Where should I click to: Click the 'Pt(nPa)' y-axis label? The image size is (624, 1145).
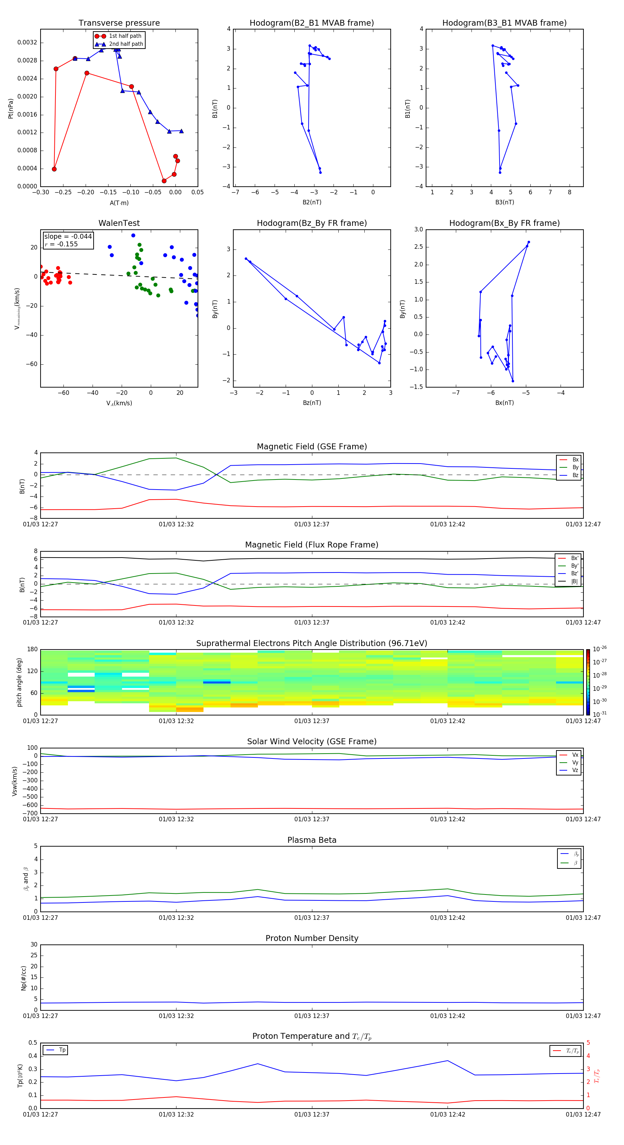11,109
